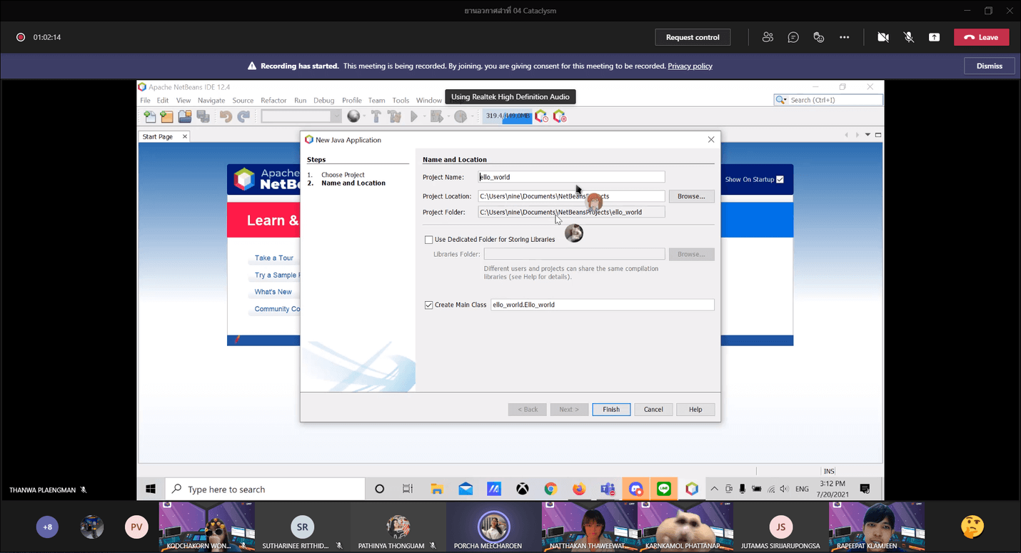The width and height of the screenshot is (1021, 553).
Task: Click the Finish button
Action: tap(611, 410)
